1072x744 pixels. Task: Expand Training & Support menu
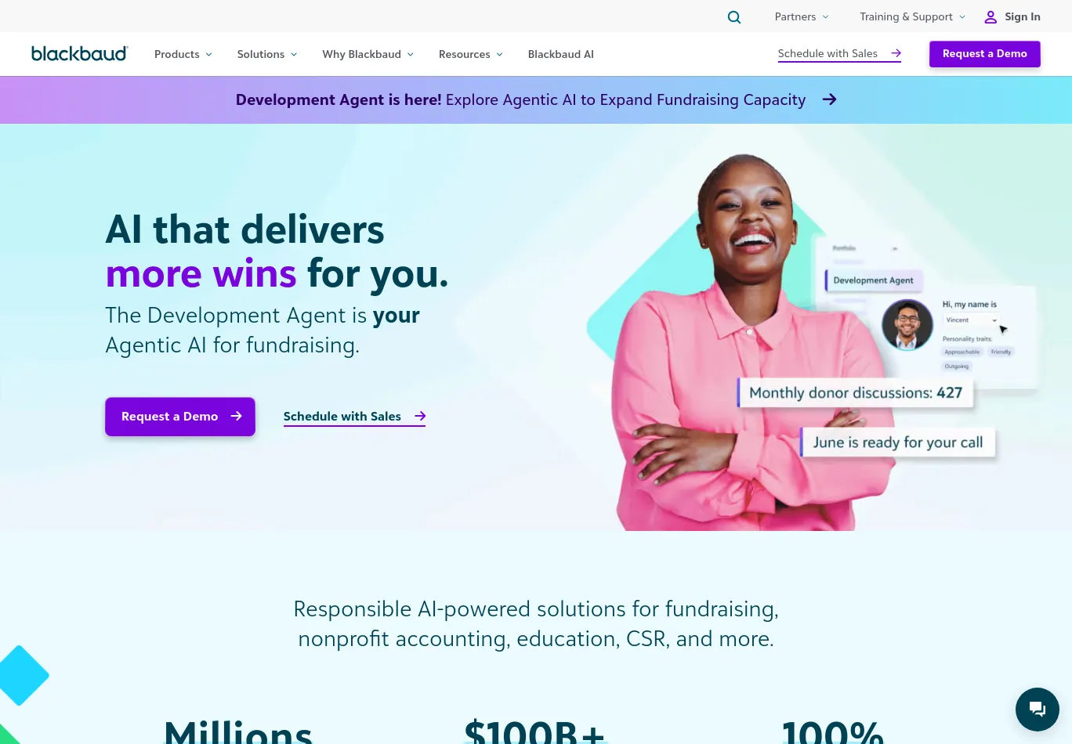click(x=912, y=16)
